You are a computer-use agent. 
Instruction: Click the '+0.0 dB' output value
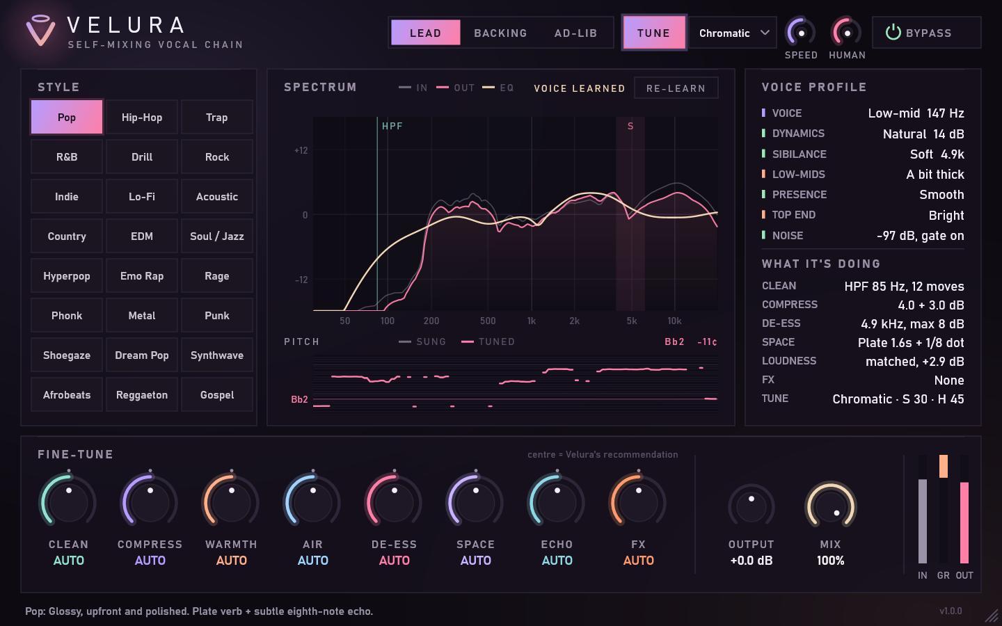(x=751, y=561)
